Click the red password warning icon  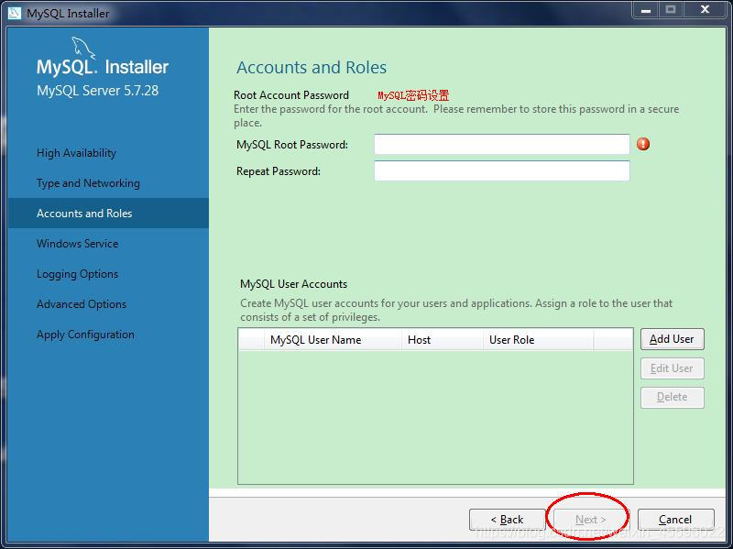[643, 144]
